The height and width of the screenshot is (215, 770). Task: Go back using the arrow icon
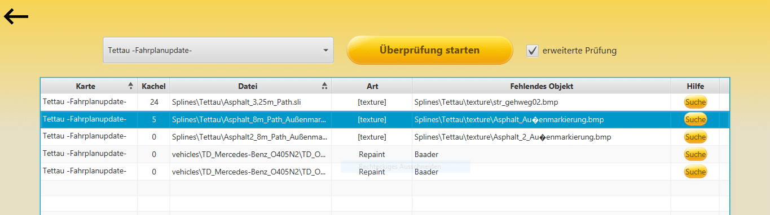click(x=16, y=17)
